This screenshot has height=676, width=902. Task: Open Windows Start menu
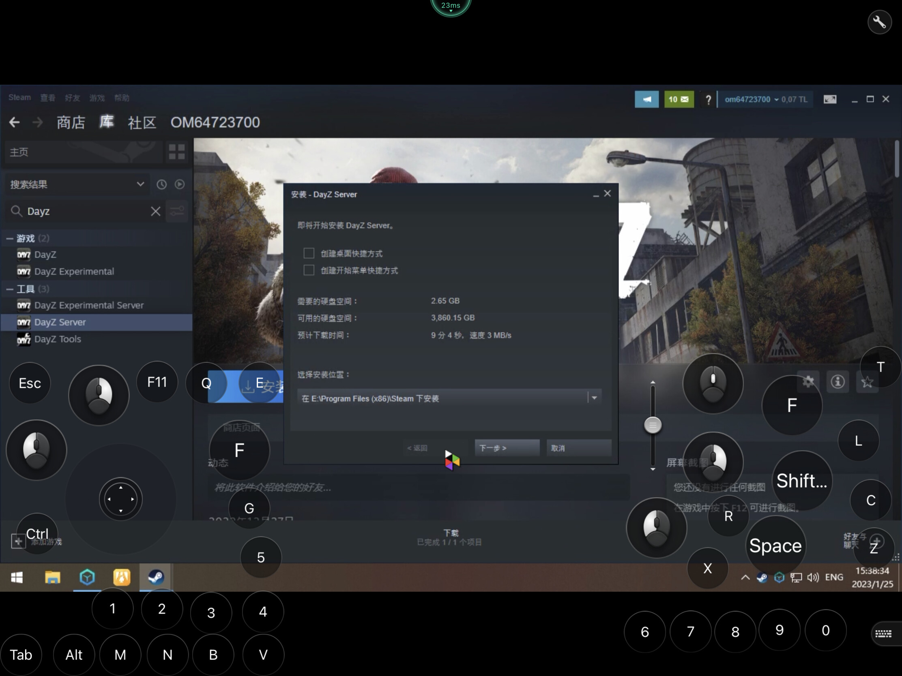click(17, 578)
